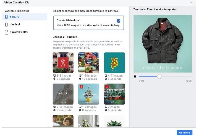Click the 0:02 elapsed time label

141,81
